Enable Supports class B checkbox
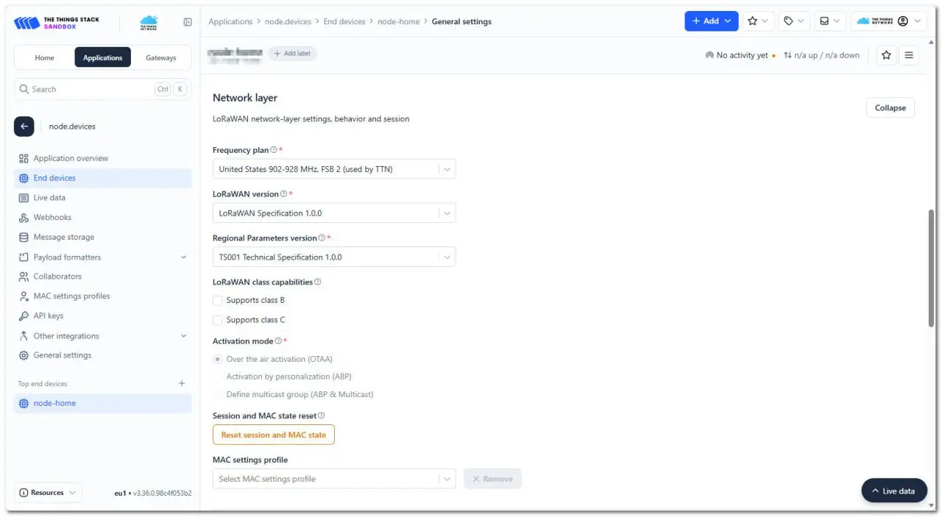942x517 pixels. coord(217,300)
